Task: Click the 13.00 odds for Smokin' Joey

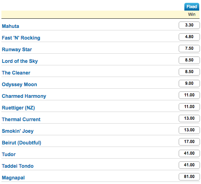Action: [189, 130]
